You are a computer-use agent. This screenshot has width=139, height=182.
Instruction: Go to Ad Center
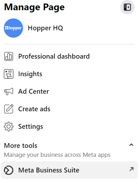click(34, 91)
